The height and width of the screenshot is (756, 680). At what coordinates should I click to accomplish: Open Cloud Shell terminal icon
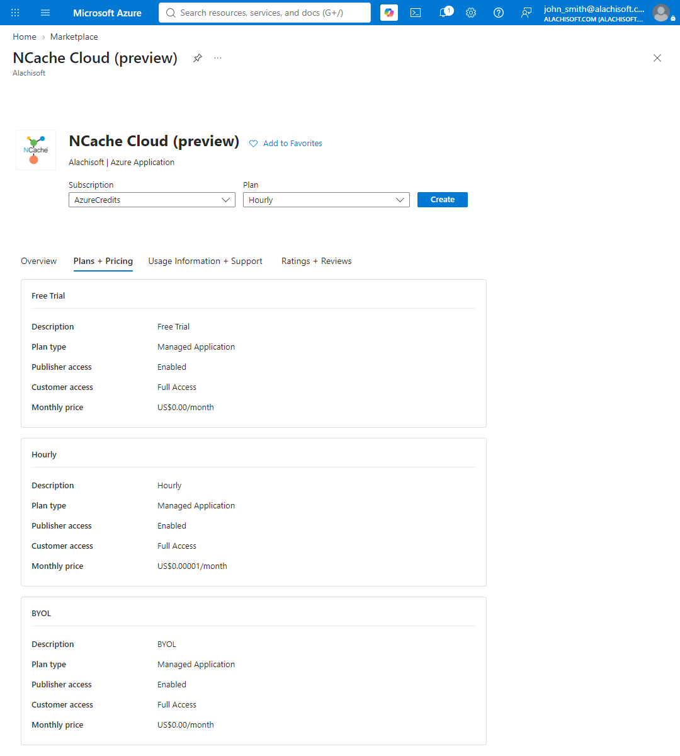(x=416, y=13)
